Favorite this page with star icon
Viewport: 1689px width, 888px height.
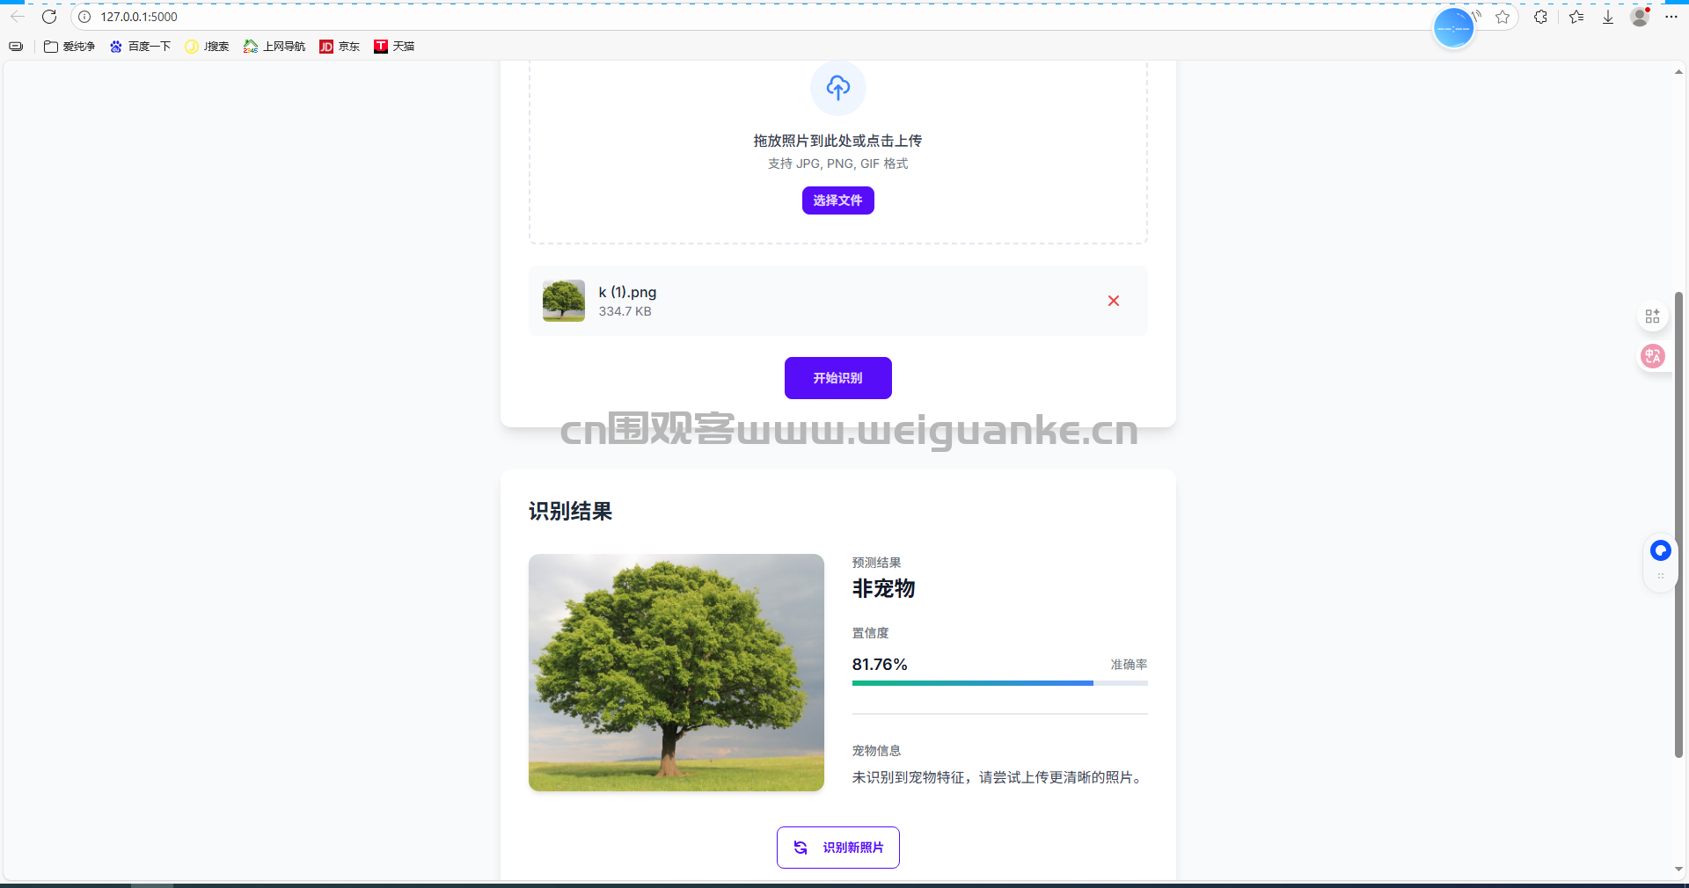click(1503, 17)
